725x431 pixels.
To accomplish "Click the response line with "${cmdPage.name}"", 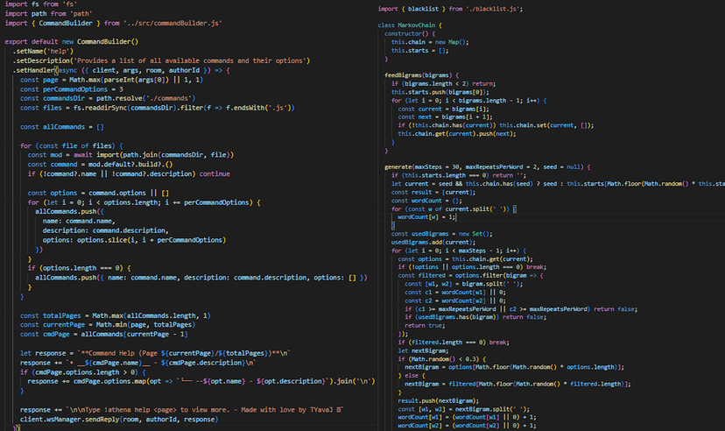I will pos(138,363).
